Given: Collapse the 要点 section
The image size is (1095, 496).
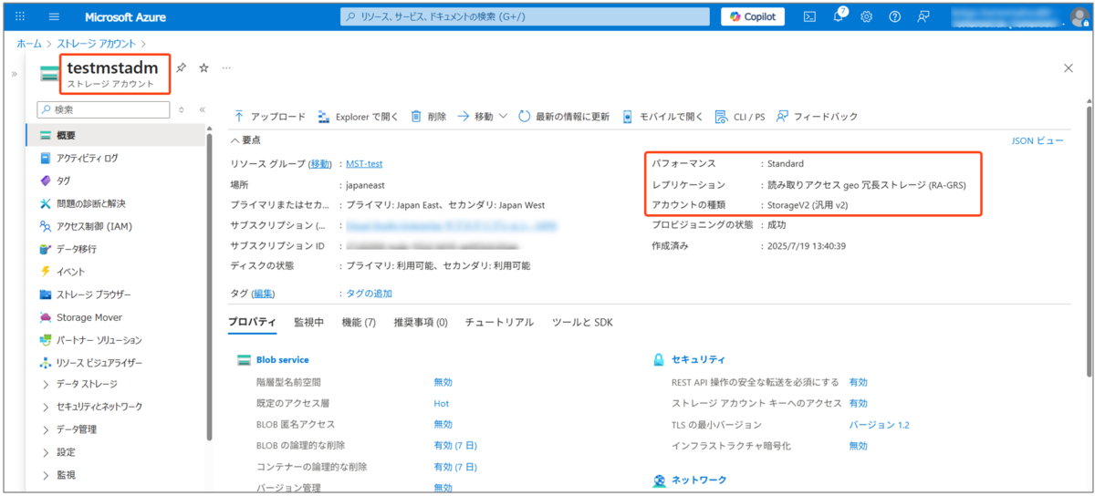Looking at the screenshot, I should point(246,140).
